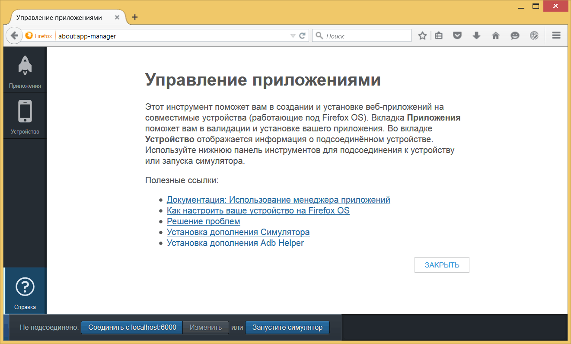Viewport: 571px width, 344px height.
Task: Click the Изменить button
Action: [206, 327]
